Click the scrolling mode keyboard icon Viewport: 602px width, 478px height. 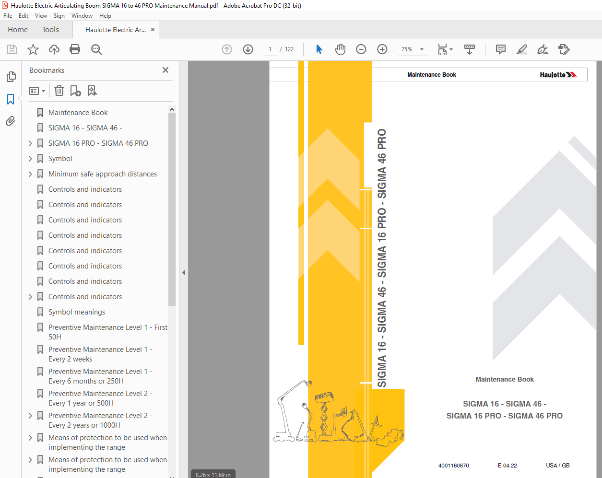click(x=470, y=49)
